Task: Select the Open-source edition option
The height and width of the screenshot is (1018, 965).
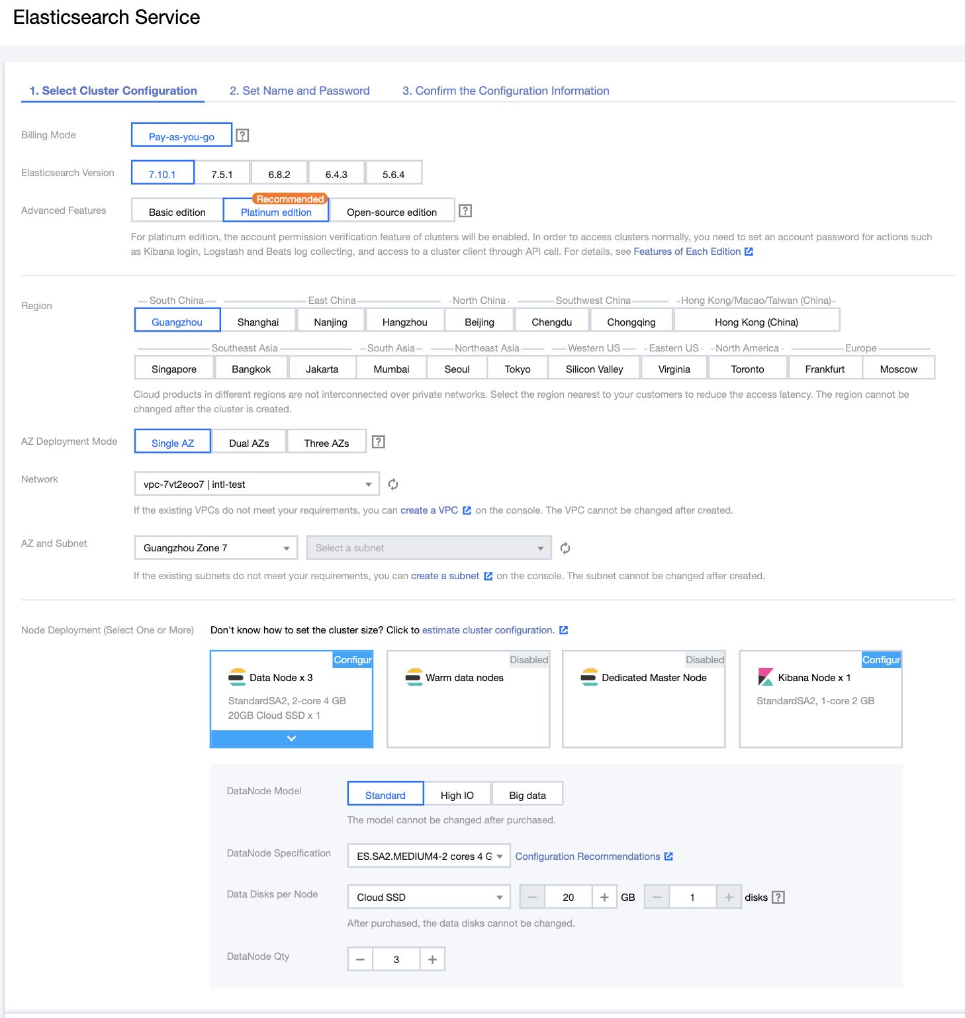Action: point(392,210)
